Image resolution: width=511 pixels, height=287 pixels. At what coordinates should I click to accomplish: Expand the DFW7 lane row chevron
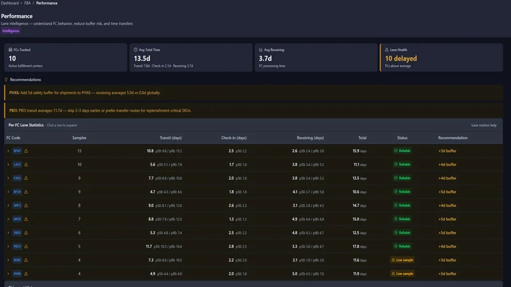[8, 151]
